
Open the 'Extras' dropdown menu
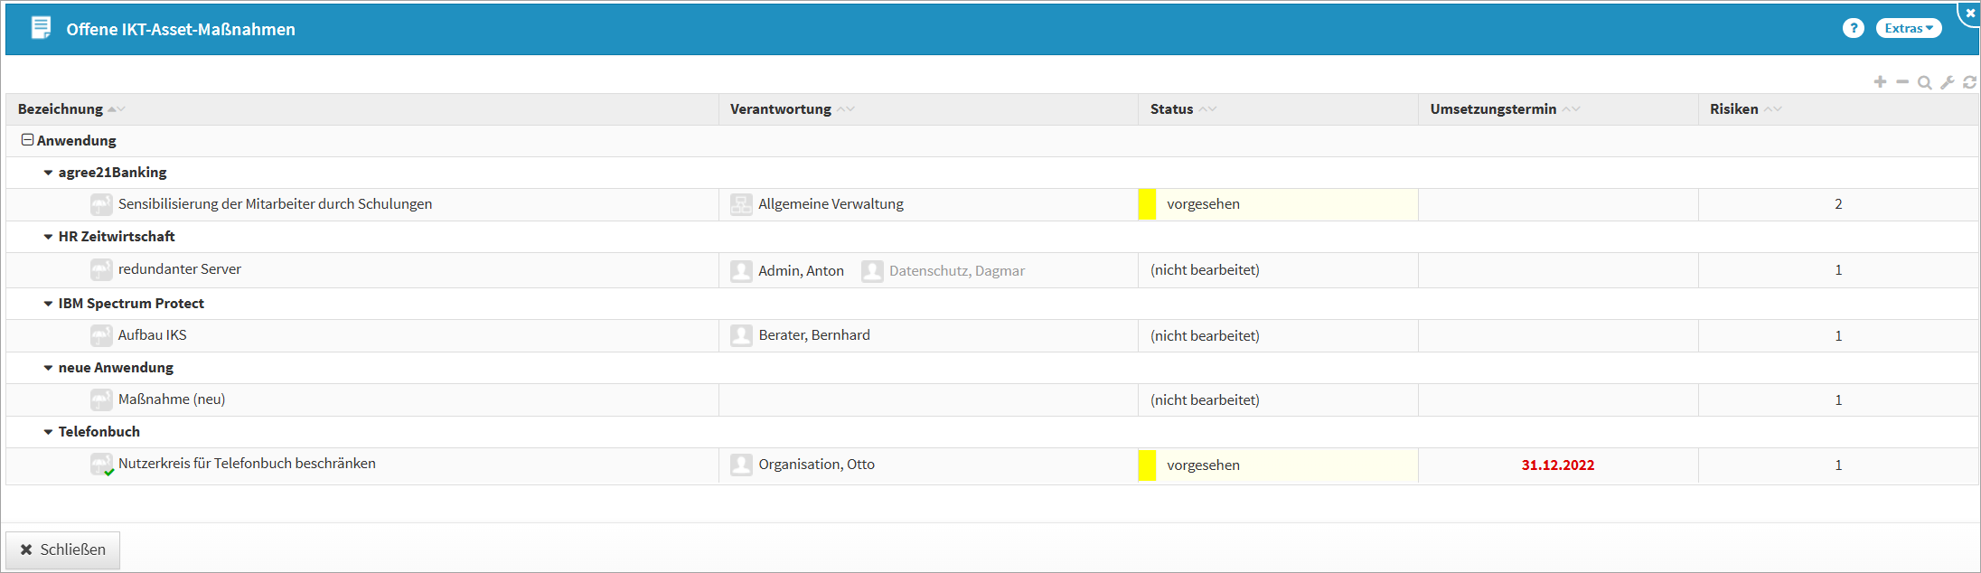[1908, 28]
